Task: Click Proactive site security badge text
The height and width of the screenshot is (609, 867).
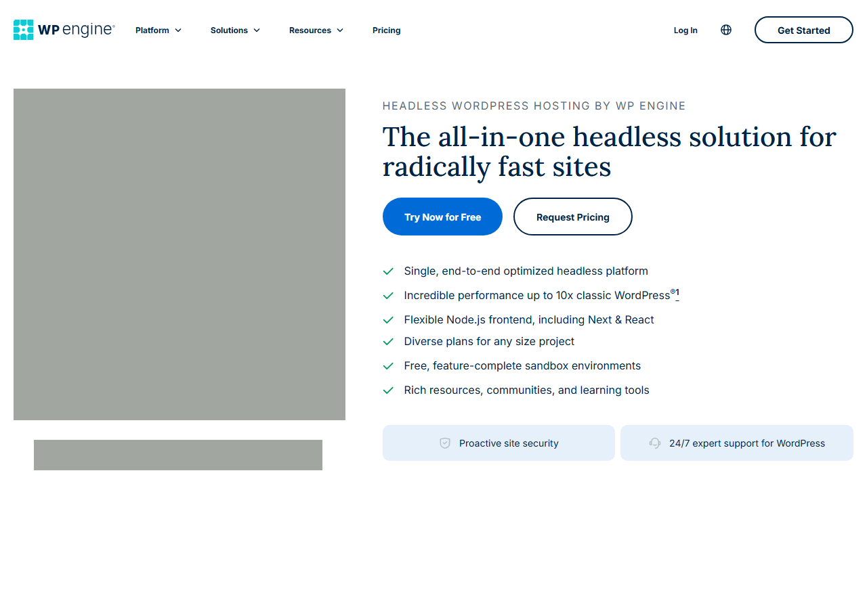Action: click(509, 443)
